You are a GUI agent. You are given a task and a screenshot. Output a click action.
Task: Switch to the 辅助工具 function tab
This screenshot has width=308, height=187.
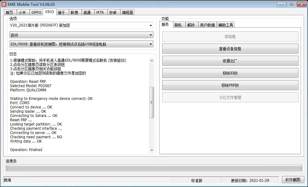[x=226, y=25]
